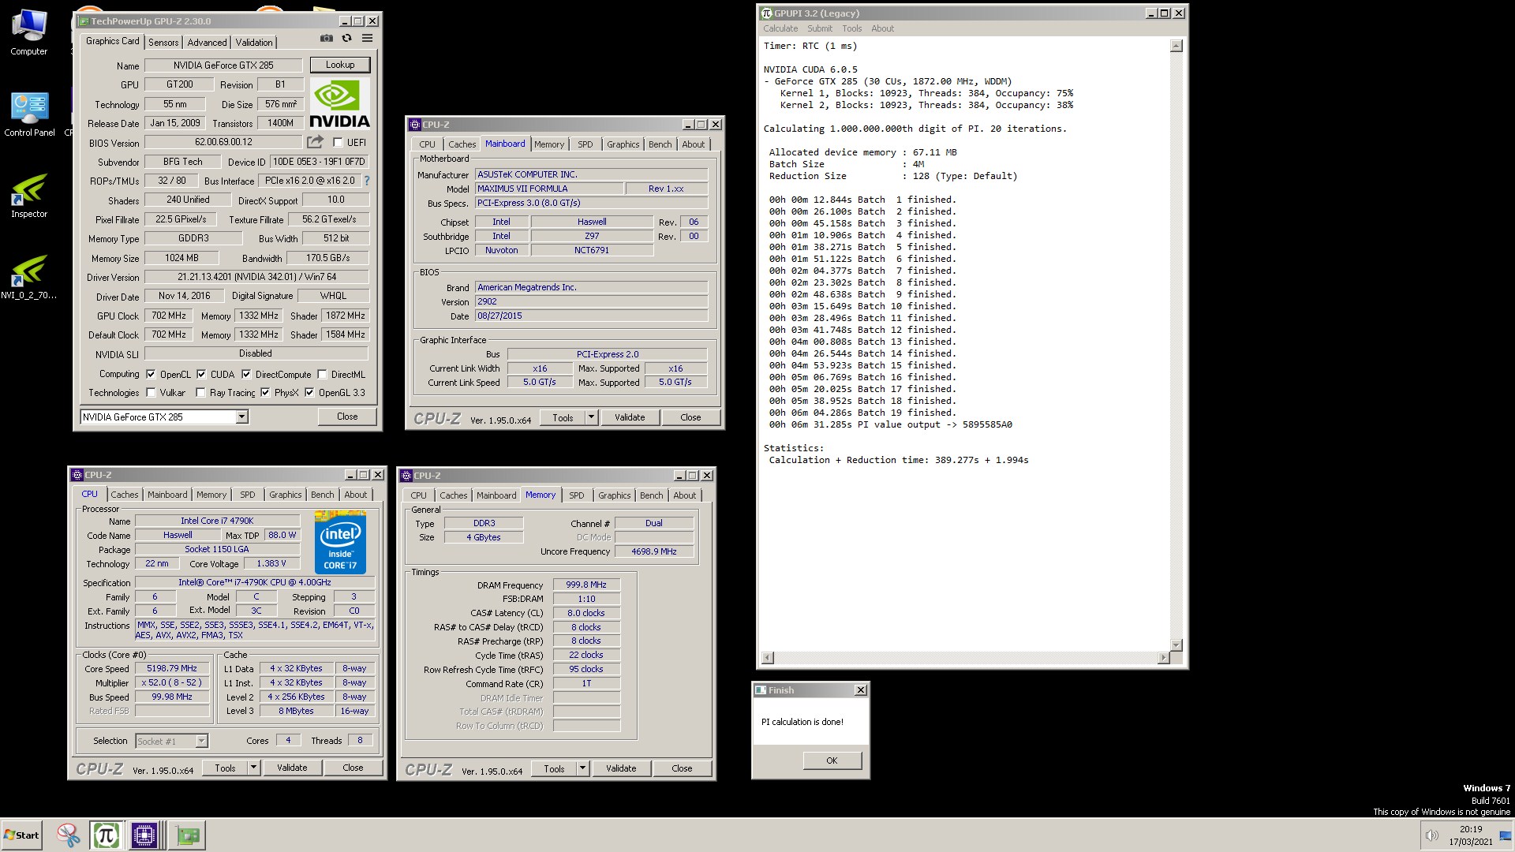1515x852 pixels.
Task: Toggle the UEFI checkbox in GPU-Z
Action: click(338, 143)
